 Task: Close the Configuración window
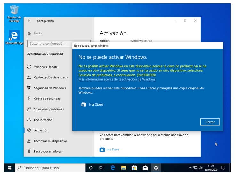point(195,21)
